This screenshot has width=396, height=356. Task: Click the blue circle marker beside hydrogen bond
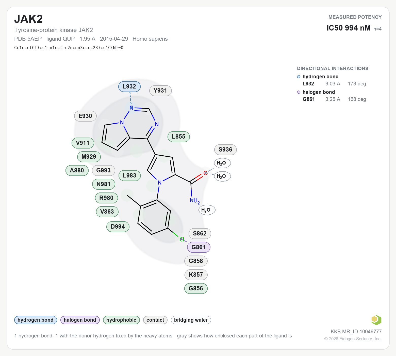[299, 77]
